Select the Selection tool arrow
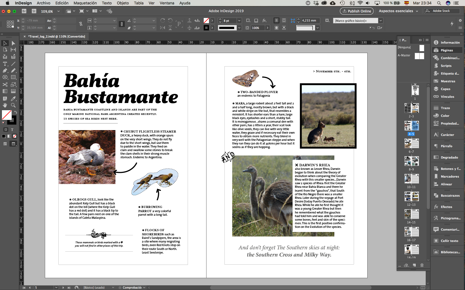Image resolution: width=465 pixels, height=290 pixels. click(x=5, y=43)
